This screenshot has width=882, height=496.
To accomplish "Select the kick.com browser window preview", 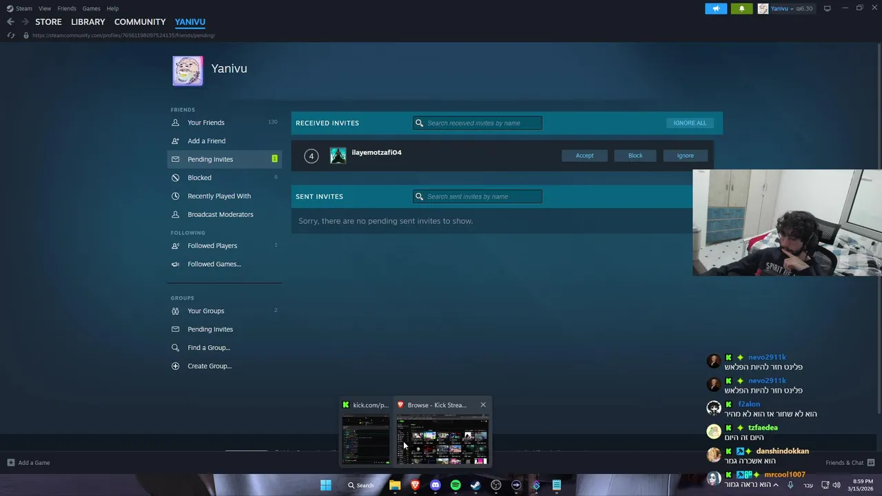I will click(x=366, y=432).
